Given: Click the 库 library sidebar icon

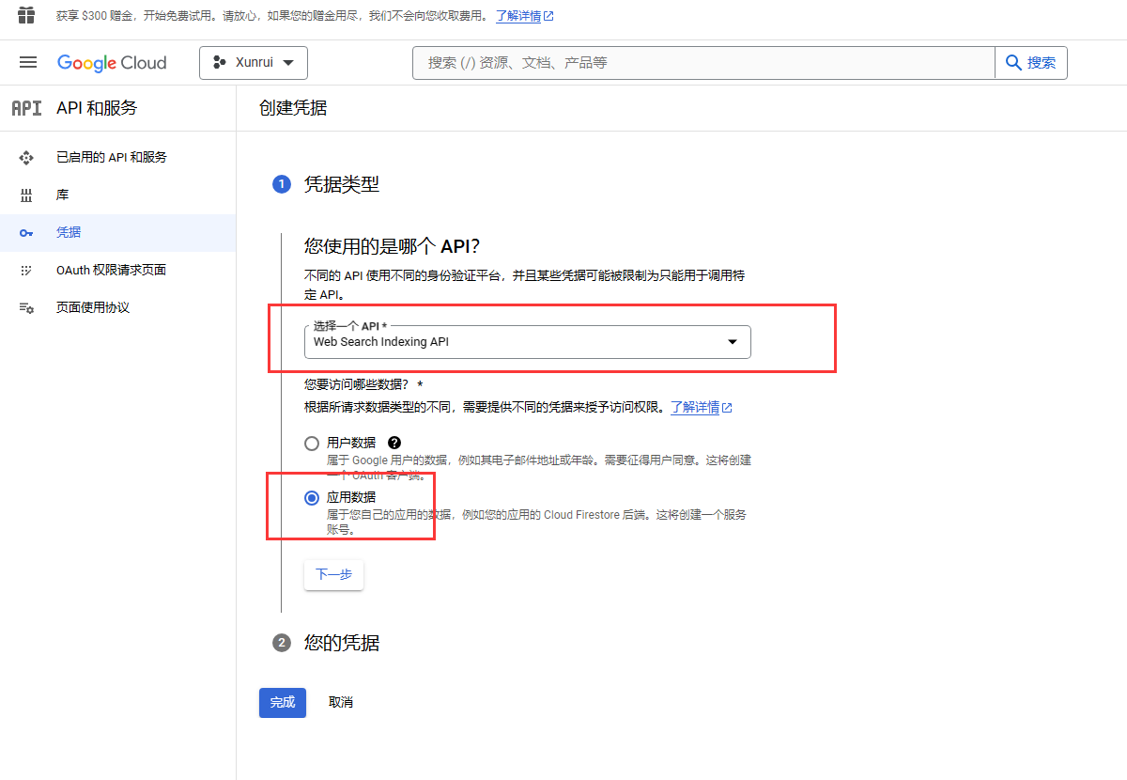Looking at the screenshot, I should 26,195.
